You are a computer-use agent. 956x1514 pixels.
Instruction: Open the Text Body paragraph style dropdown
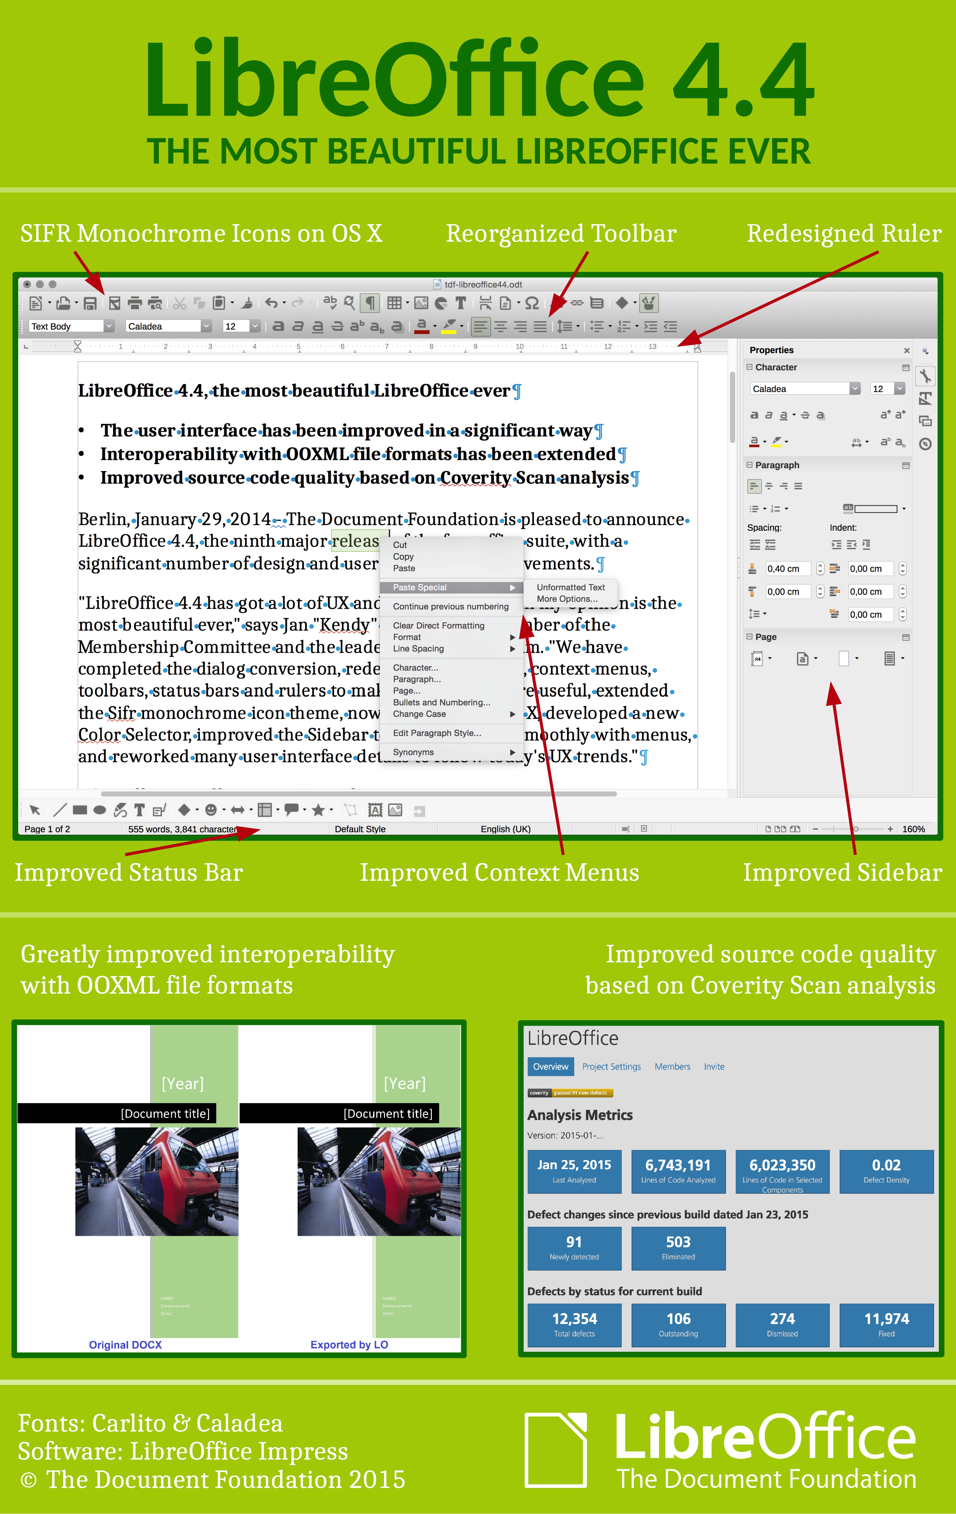pyautogui.click(x=109, y=326)
